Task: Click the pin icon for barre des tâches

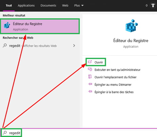Action: click(90, 91)
